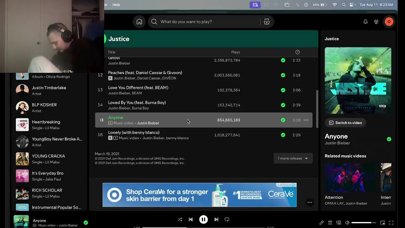
Task: Open RICH SCHOLAR single in library sidebar
Action: coord(49,193)
